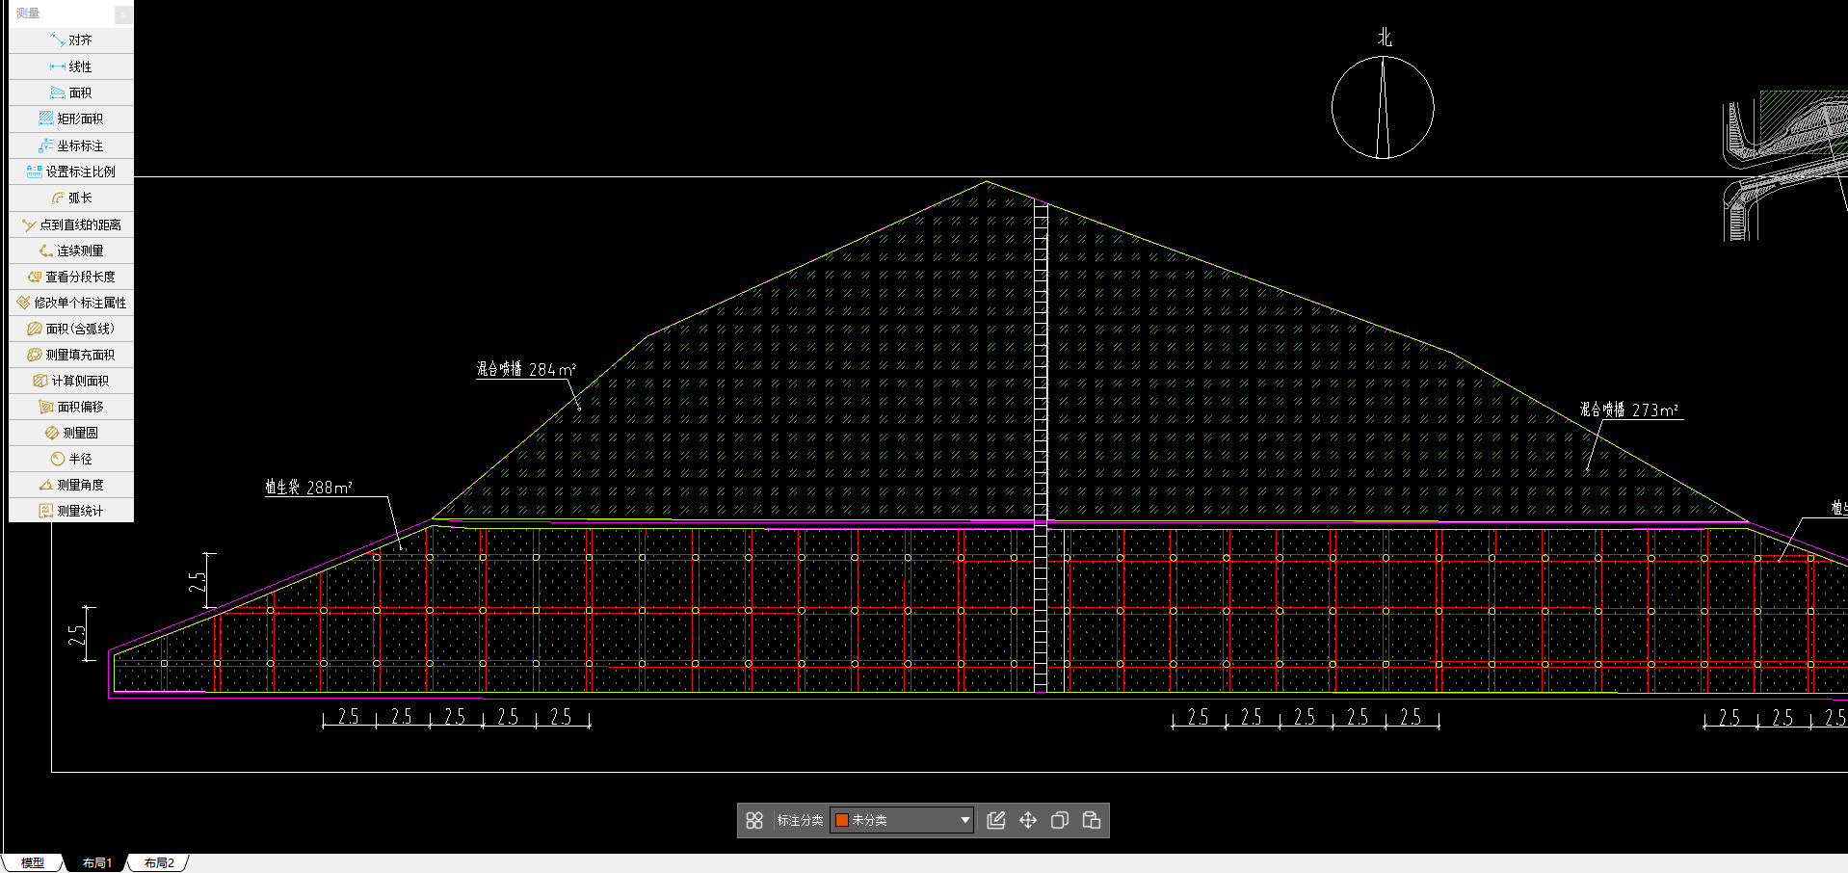Switch to the 模型 model tab
Screen dimensions: 1848x873
point(33,862)
